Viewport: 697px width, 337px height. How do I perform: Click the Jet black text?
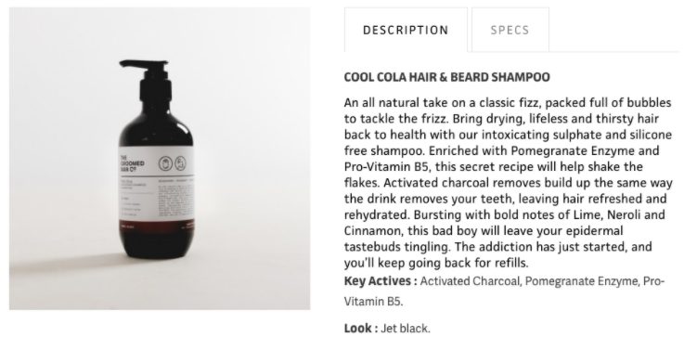pyautogui.click(x=406, y=329)
